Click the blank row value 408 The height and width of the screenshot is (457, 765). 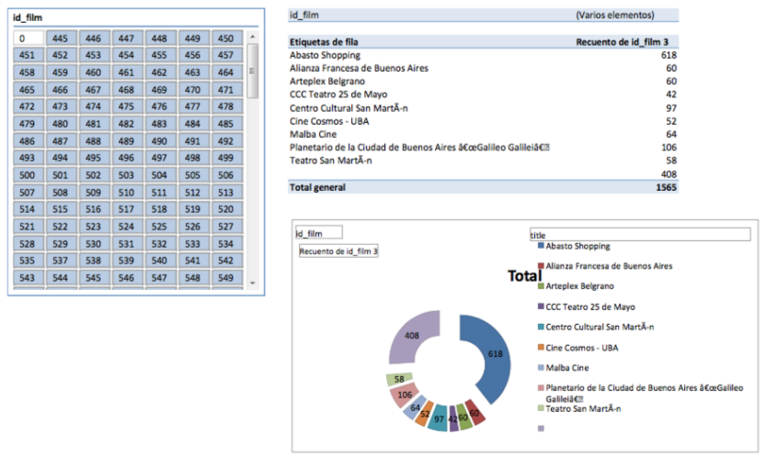(x=668, y=174)
